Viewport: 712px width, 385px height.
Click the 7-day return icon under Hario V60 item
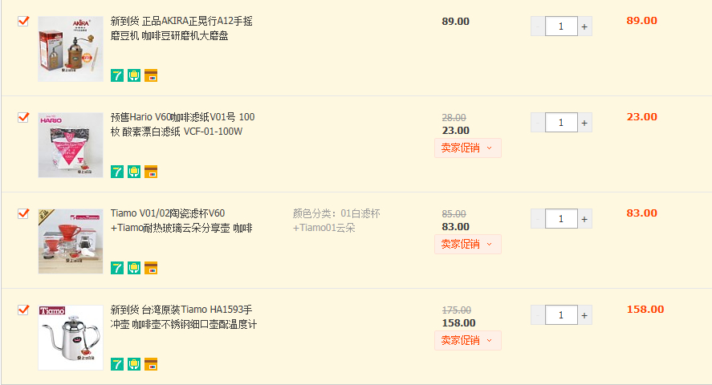117,172
